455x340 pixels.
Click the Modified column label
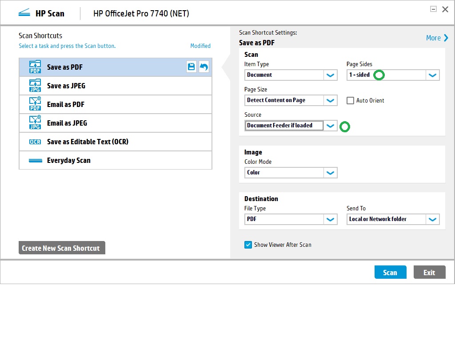coord(200,46)
